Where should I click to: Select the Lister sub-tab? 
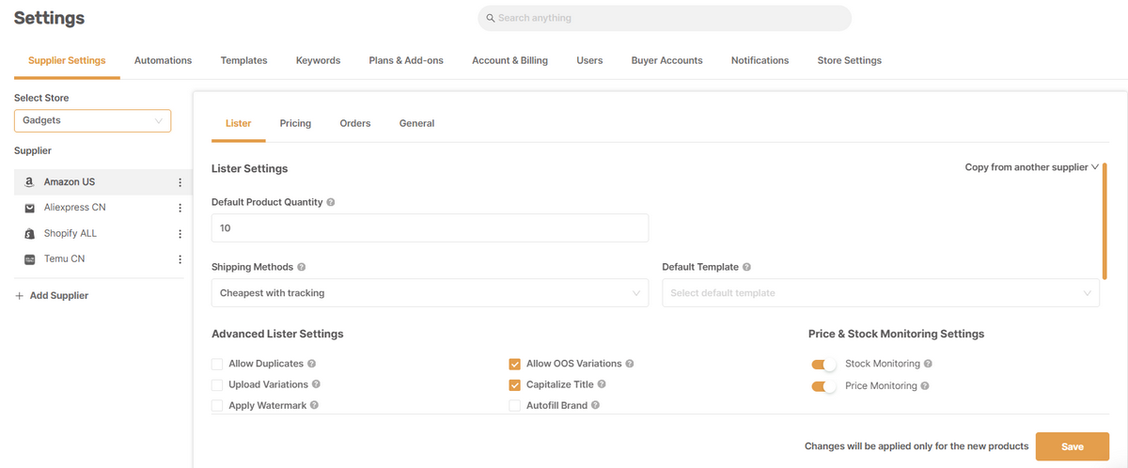[239, 123]
